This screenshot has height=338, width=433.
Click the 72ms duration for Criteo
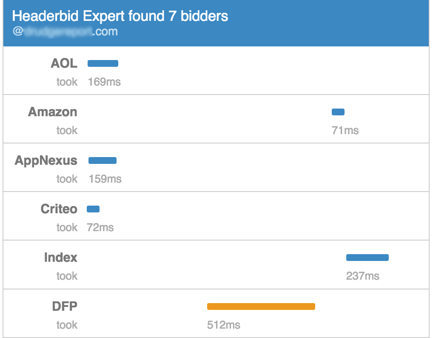tap(100, 227)
